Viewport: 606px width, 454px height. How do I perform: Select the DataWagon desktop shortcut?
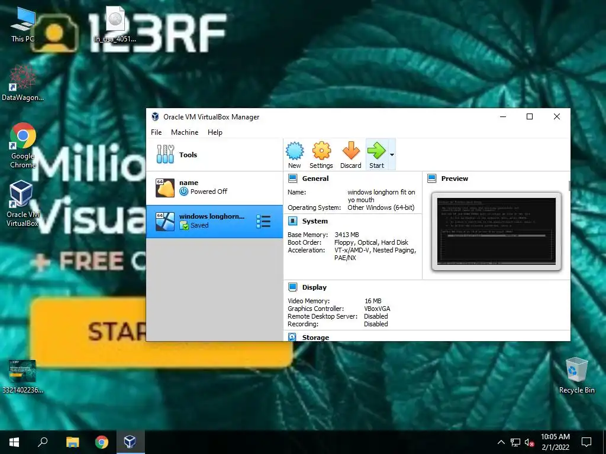[x=23, y=83]
